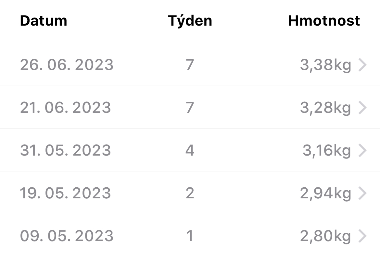The image size is (380, 258).
Task: Tap the 3,16kg weight value
Action: click(x=327, y=151)
